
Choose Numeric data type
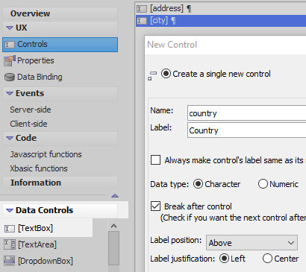click(263, 184)
